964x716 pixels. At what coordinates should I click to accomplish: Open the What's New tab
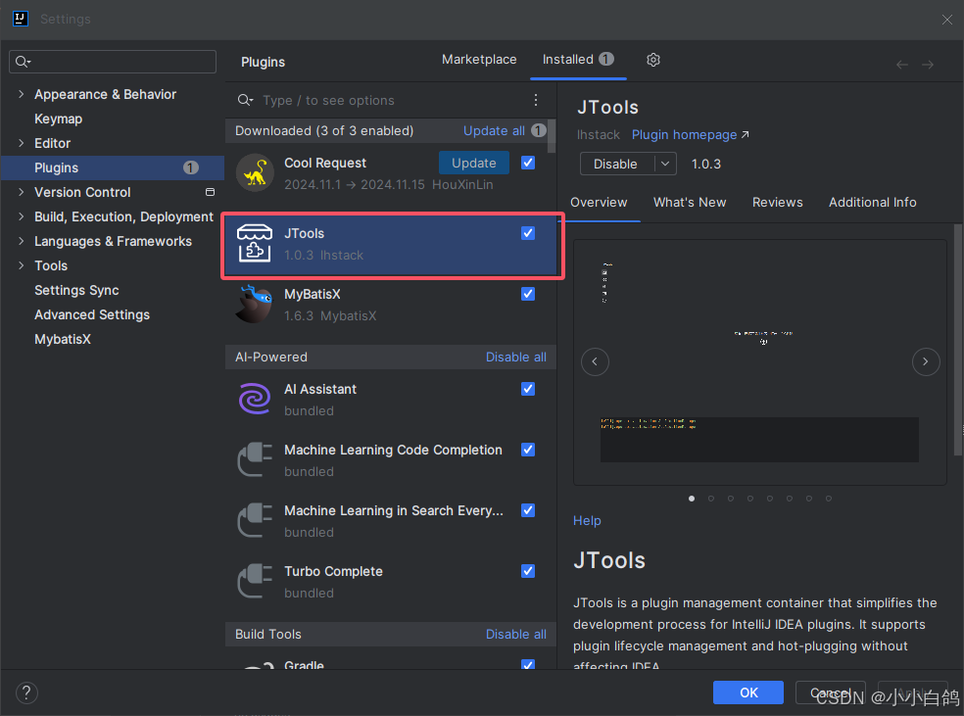[689, 202]
